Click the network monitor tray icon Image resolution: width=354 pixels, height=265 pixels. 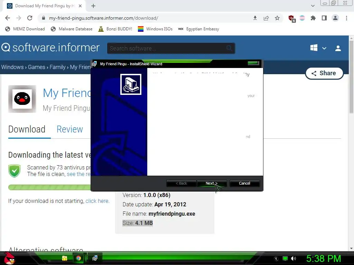285,258
